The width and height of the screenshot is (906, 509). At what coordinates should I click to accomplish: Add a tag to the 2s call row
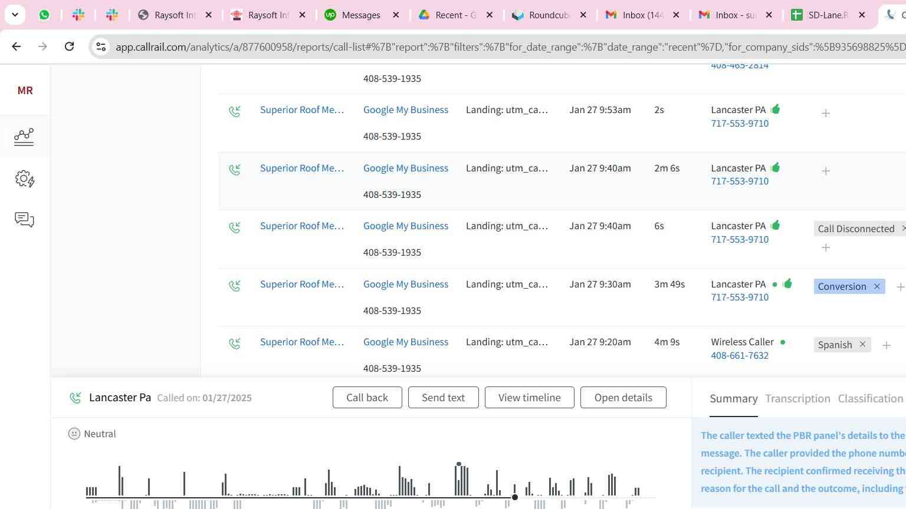[826, 113]
